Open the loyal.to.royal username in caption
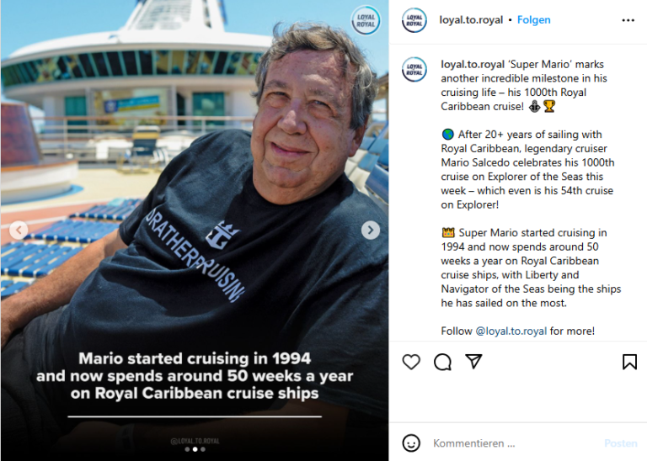Screen dimensions: 647x461 [x=473, y=64]
